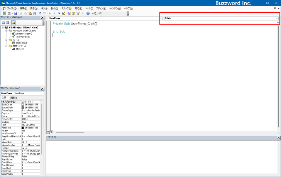Open the Help question mark icon
Screen dimensions: 281x177
click(88, 13)
